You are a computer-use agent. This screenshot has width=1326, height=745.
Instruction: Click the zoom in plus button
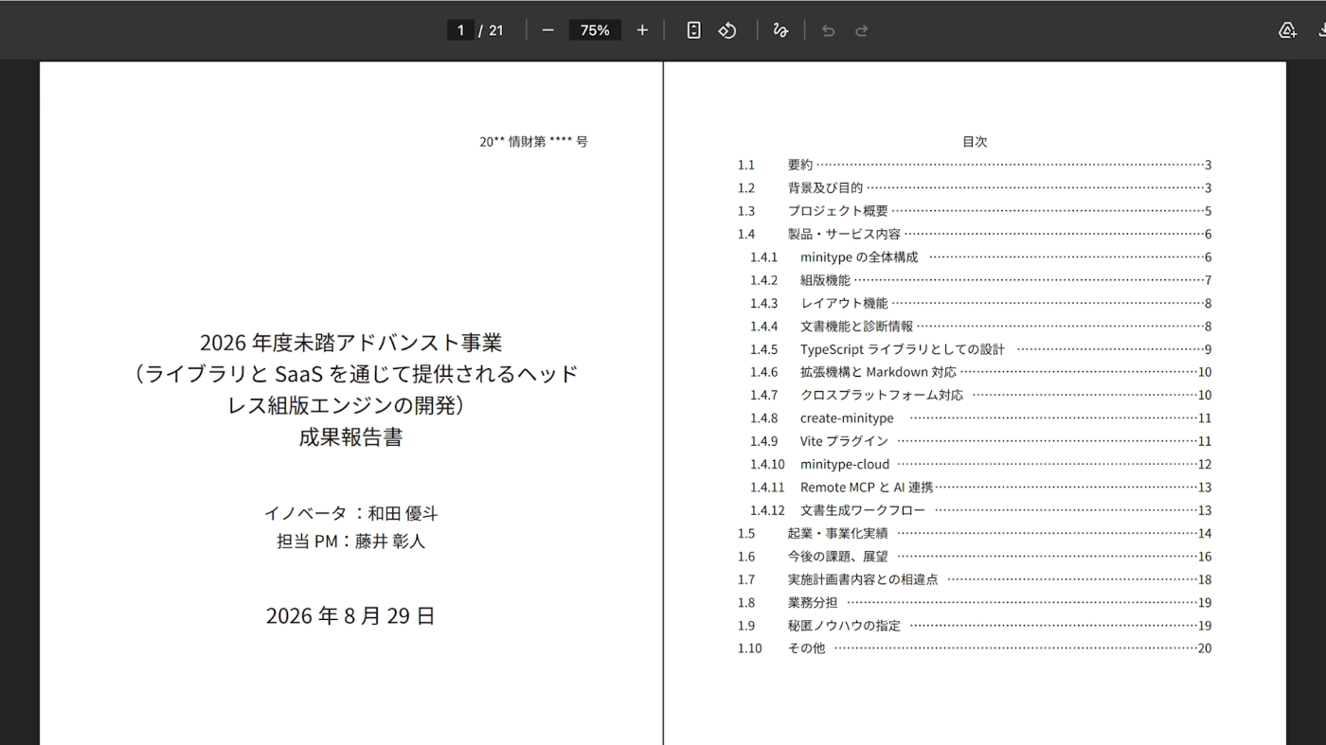pyautogui.click(x=642, y=30)
